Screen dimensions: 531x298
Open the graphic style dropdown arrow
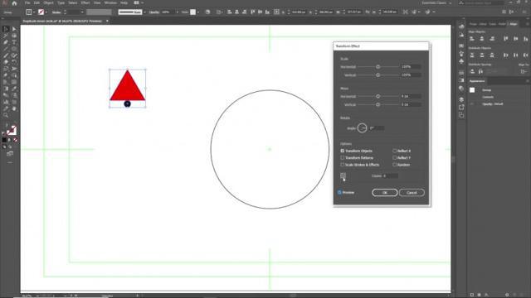click(x=198, y=12)
